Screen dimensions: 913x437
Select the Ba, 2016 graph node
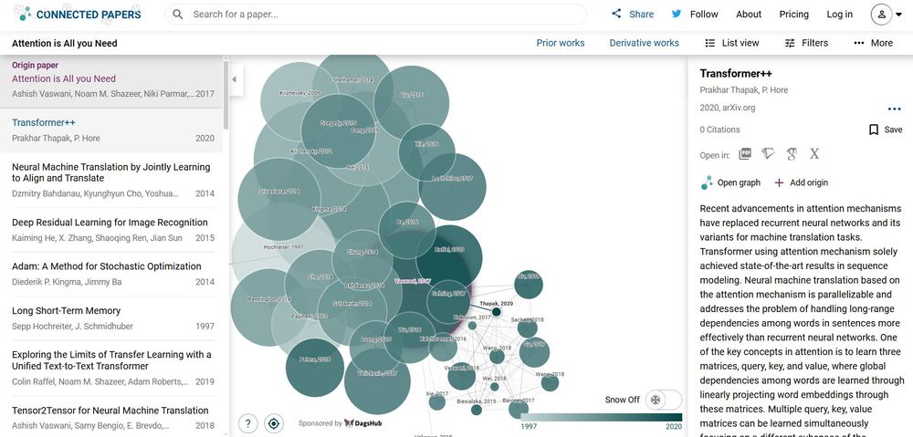click(407, 231)
